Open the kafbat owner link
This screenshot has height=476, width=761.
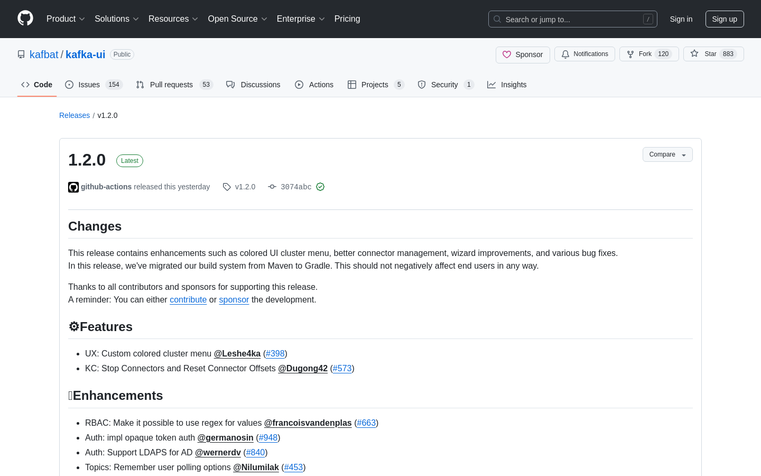44,54
